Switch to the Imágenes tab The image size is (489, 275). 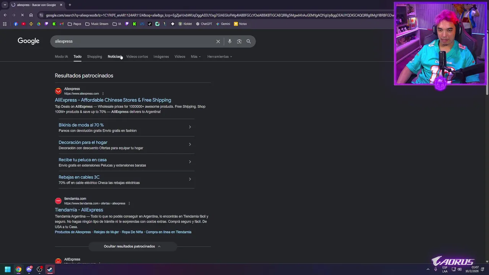coord(161,57)
